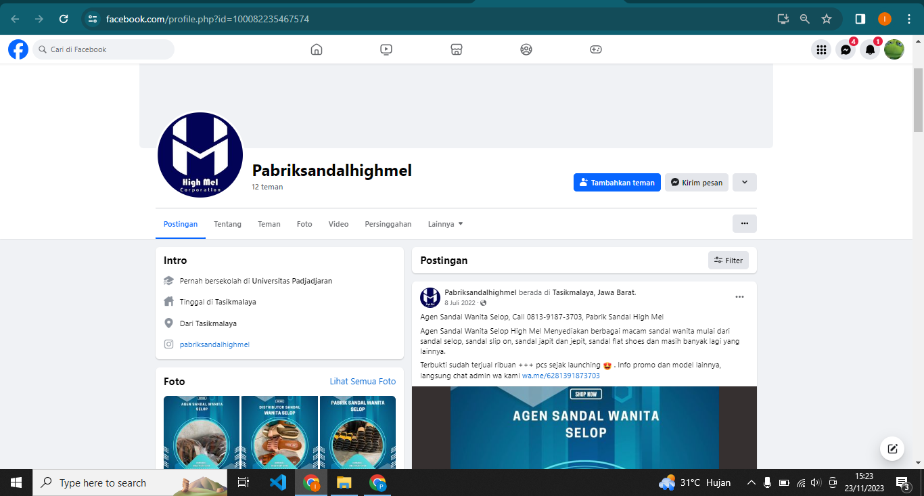Screen dimensions: 924x496
Task: Open the Facebook menu grid icon
Action: 821,49
